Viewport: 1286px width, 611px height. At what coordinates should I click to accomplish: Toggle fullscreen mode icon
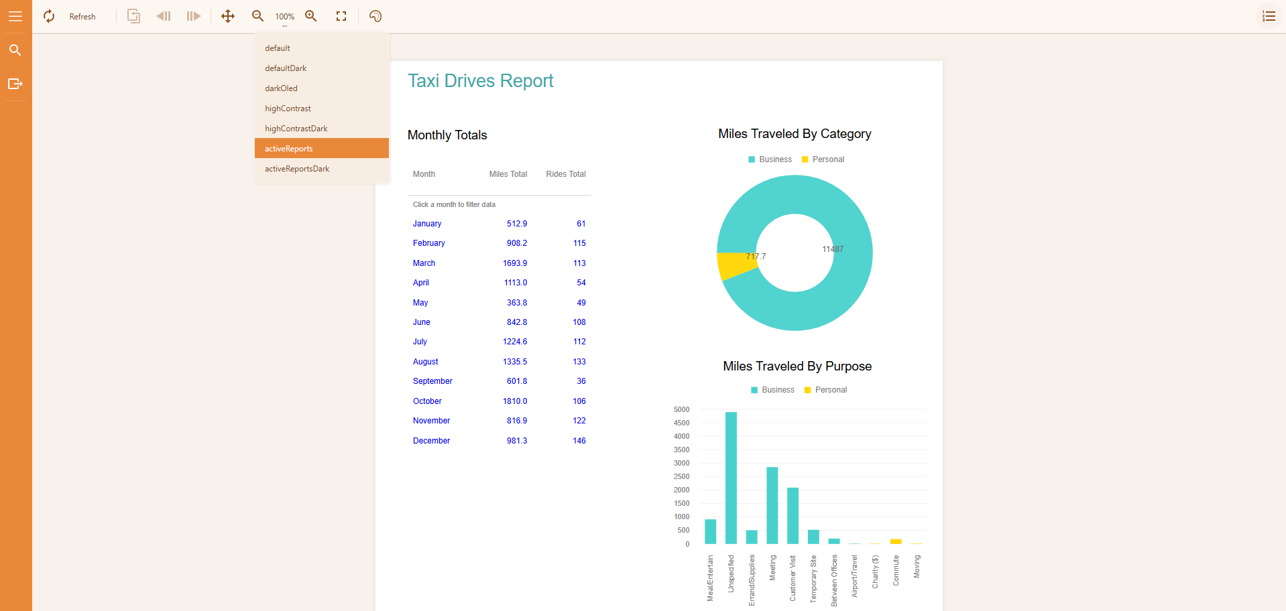pos(341,16)
